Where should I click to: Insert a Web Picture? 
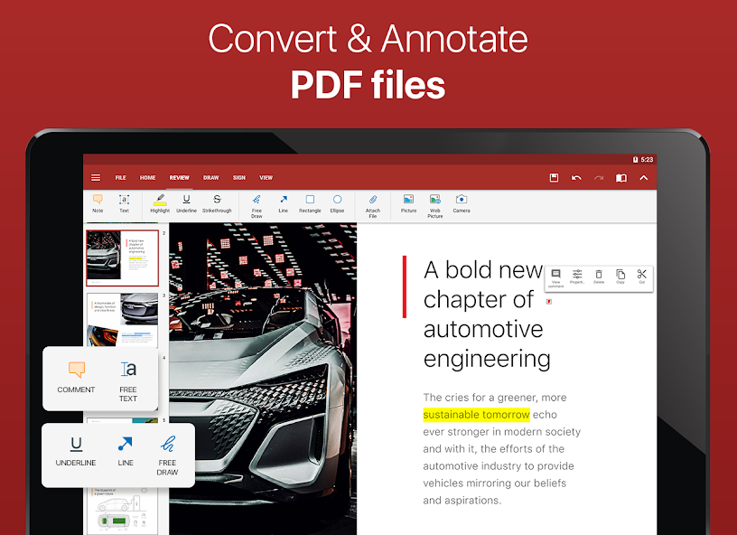(434, 203)
